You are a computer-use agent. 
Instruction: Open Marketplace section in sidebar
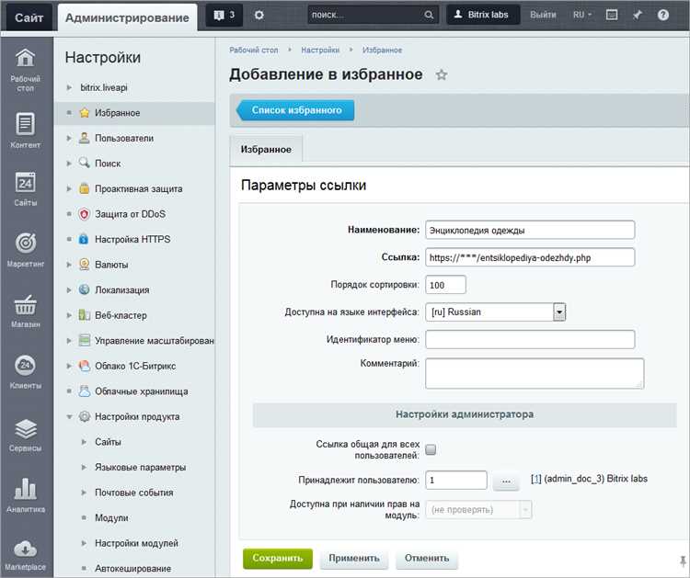click(x=26, y=555)
